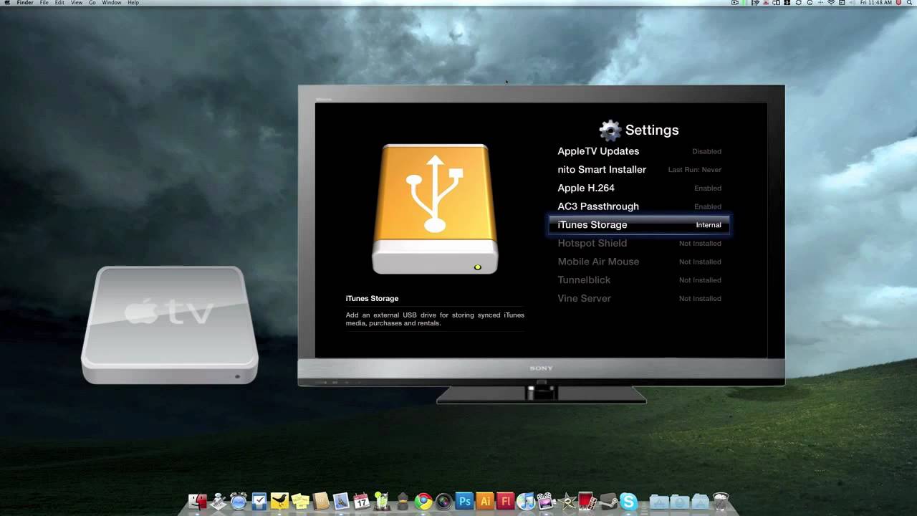Open the File menu
This screenshot has height=516, width=917.
pyautogui.click(x=44, y=3)
